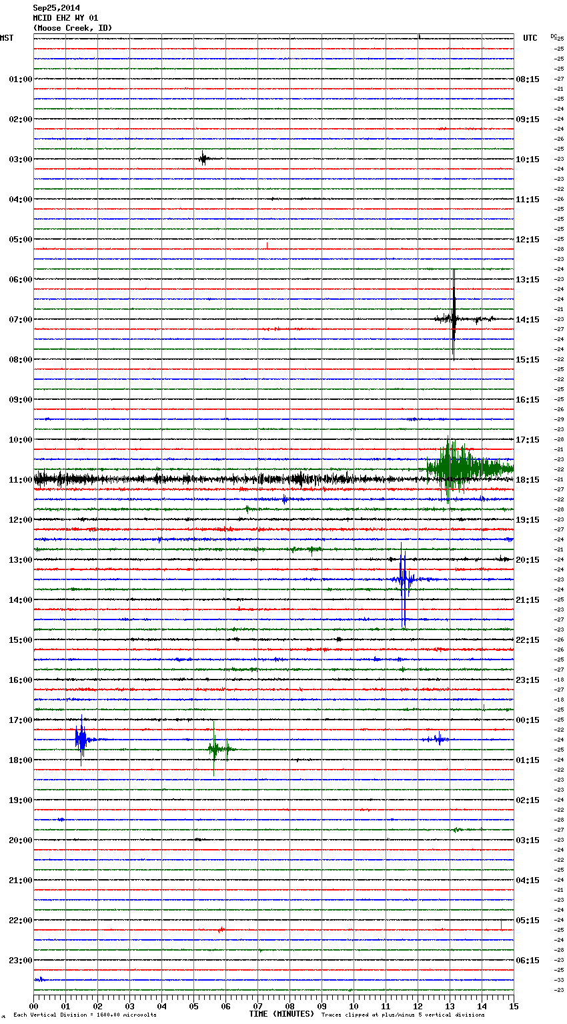Click the TIME (MINUTES) axis title
567x1024 pixels.
click(x=281, y=1014)
